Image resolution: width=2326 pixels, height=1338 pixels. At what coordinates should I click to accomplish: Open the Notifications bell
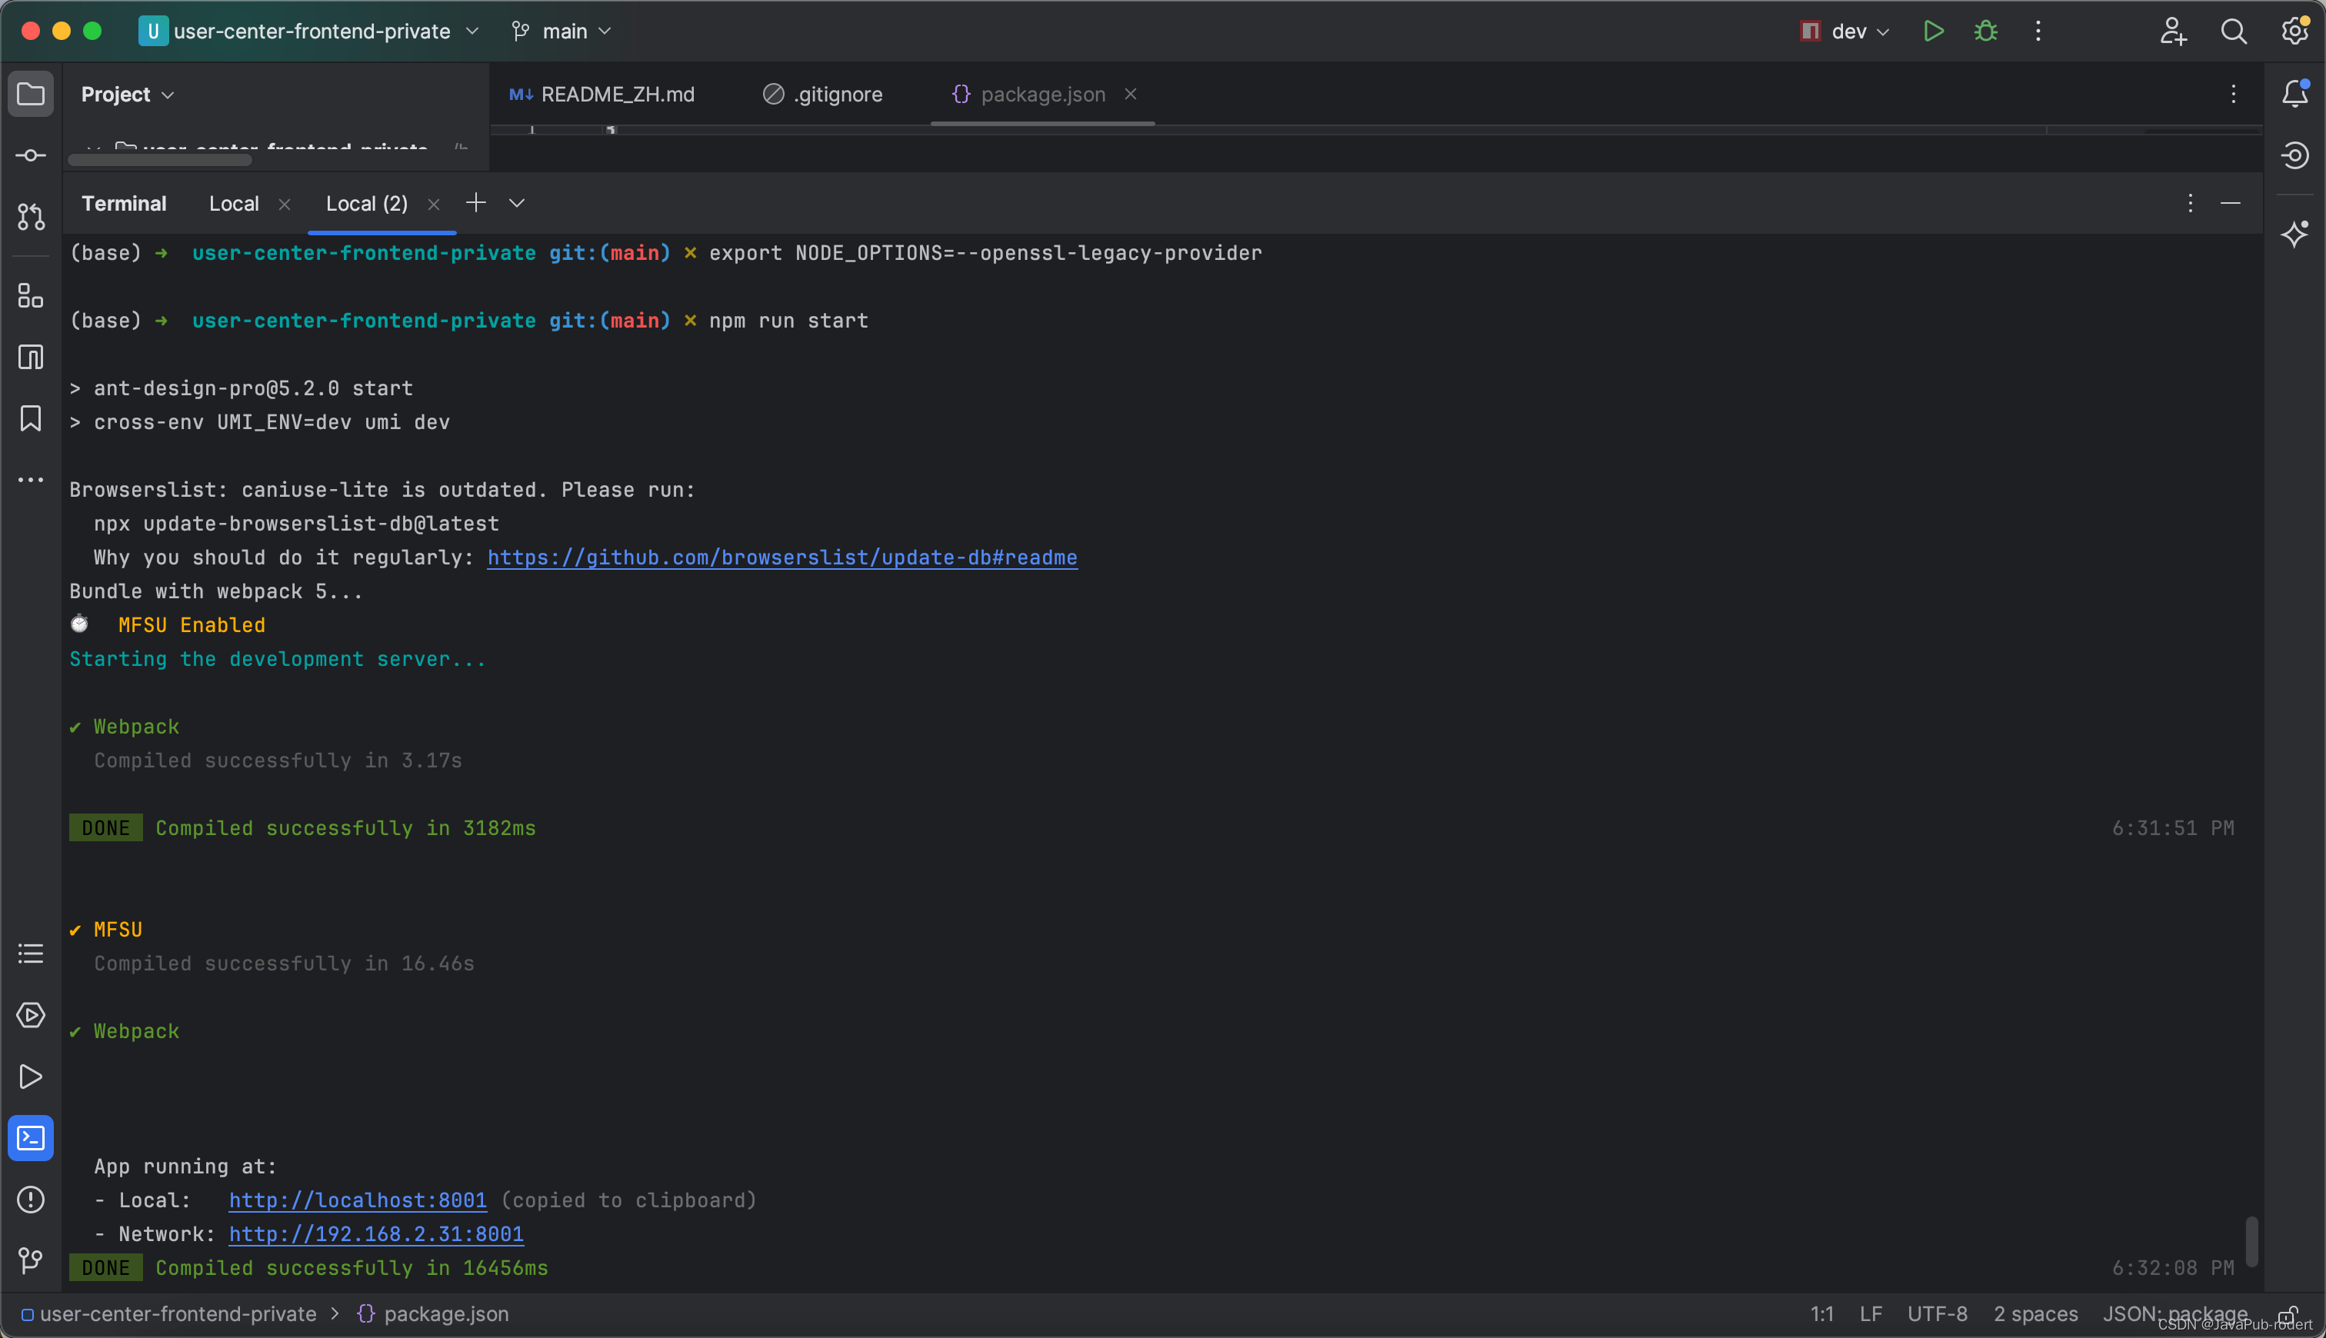(2294, 94)
